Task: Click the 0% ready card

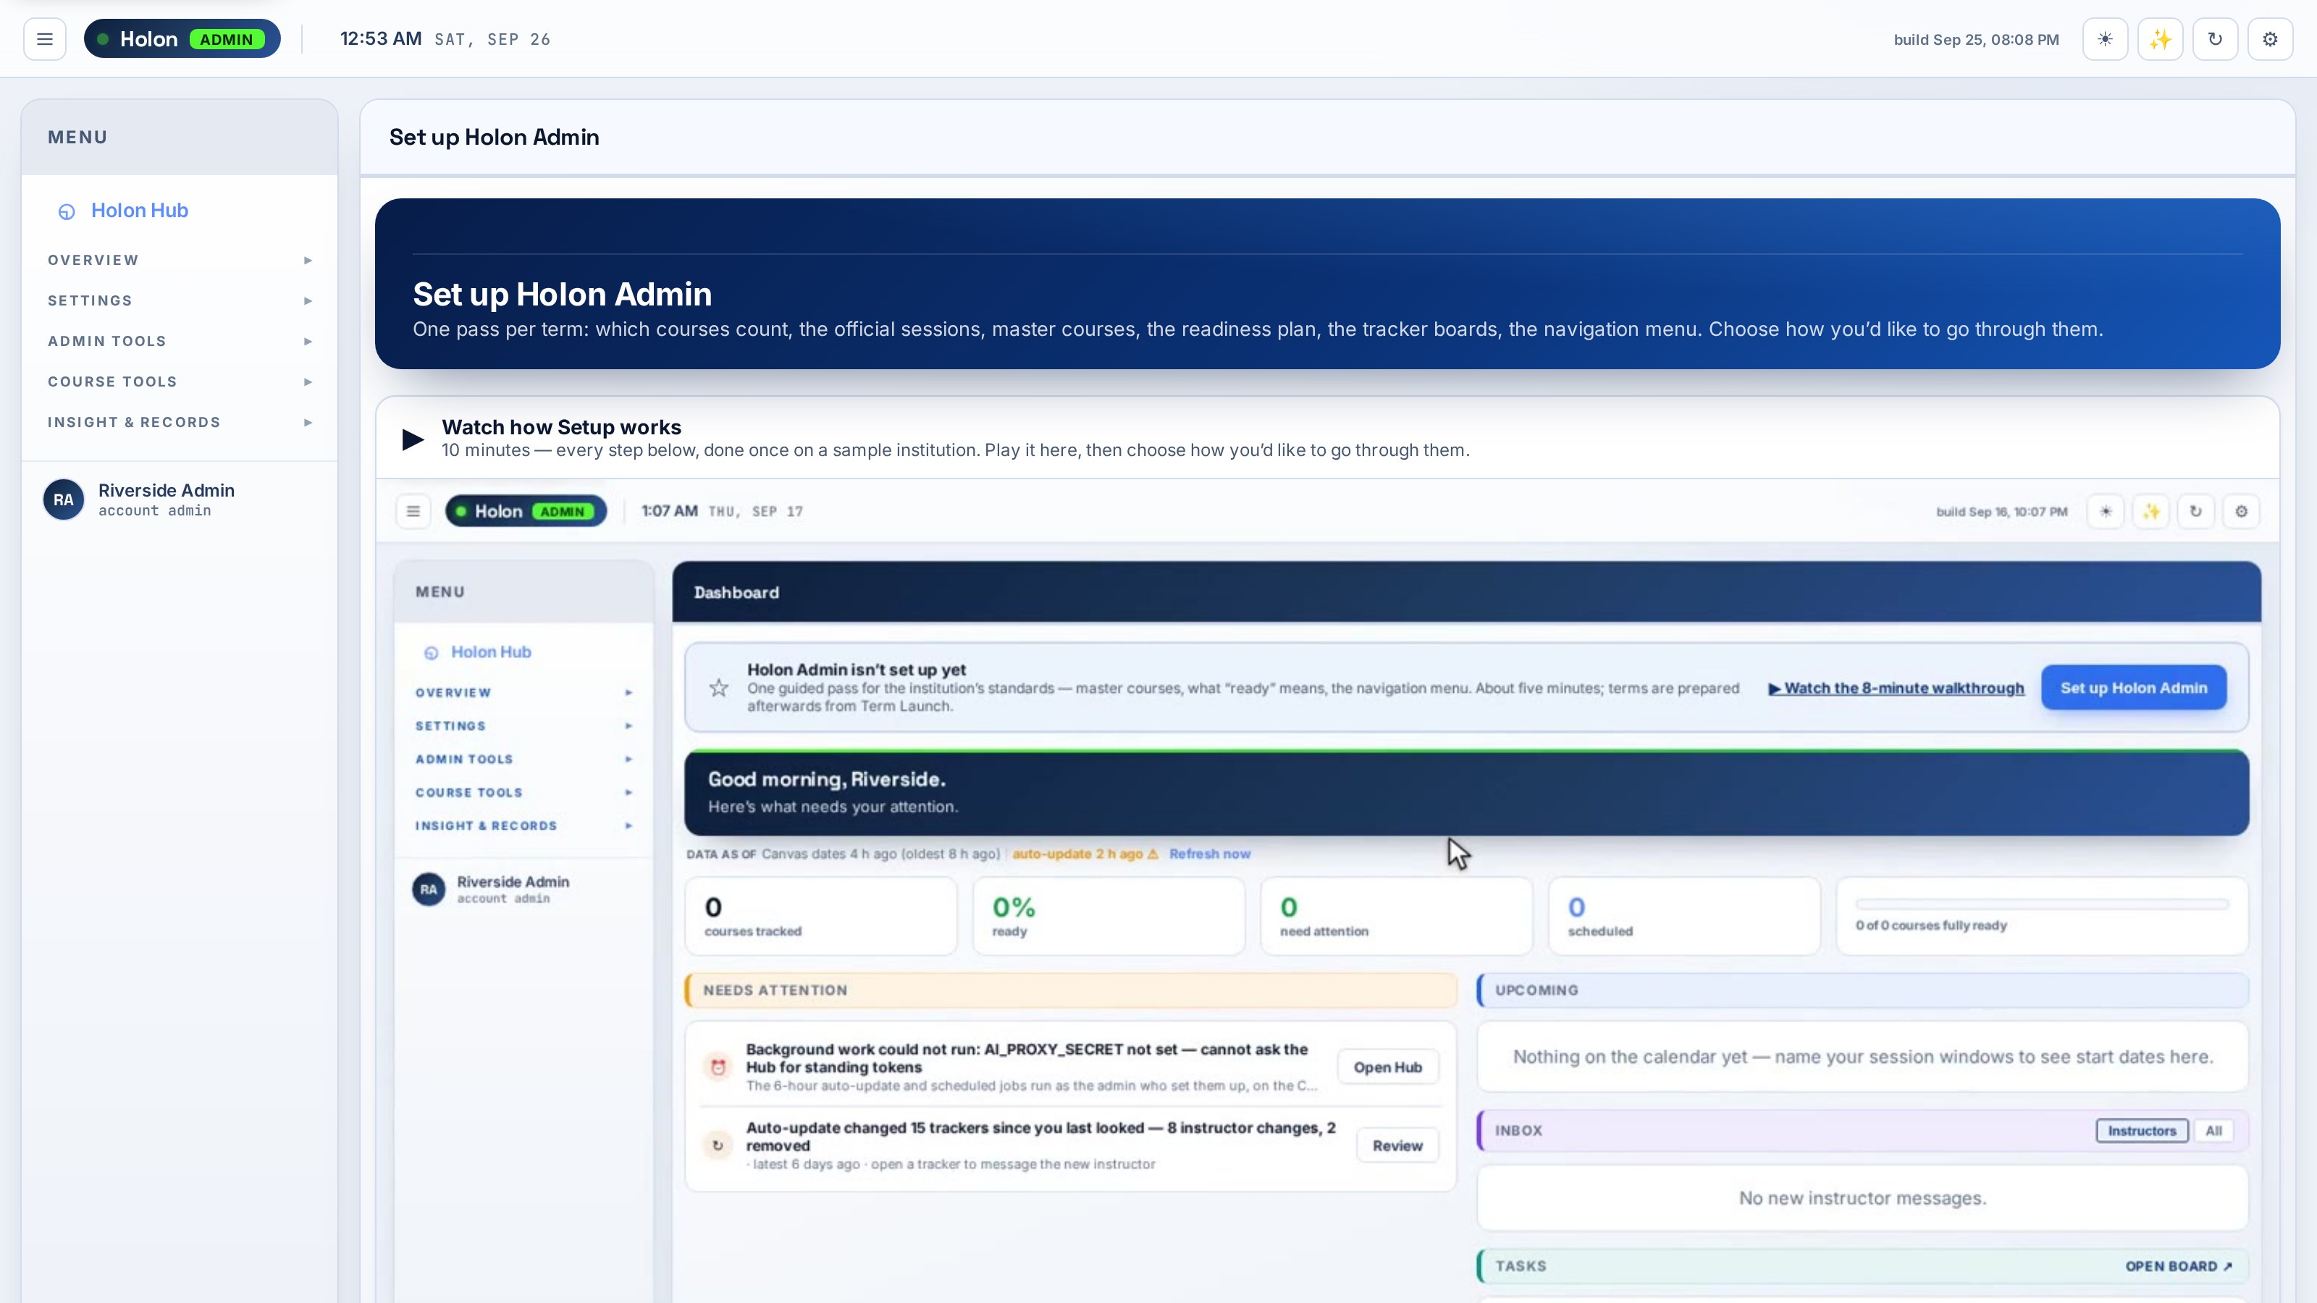Action: (x=1108, y=916)
